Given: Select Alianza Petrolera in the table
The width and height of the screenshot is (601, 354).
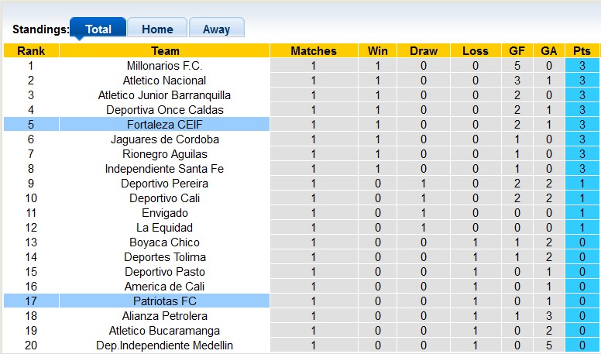Looking at the screenshot, I should (x=165, y=316).
